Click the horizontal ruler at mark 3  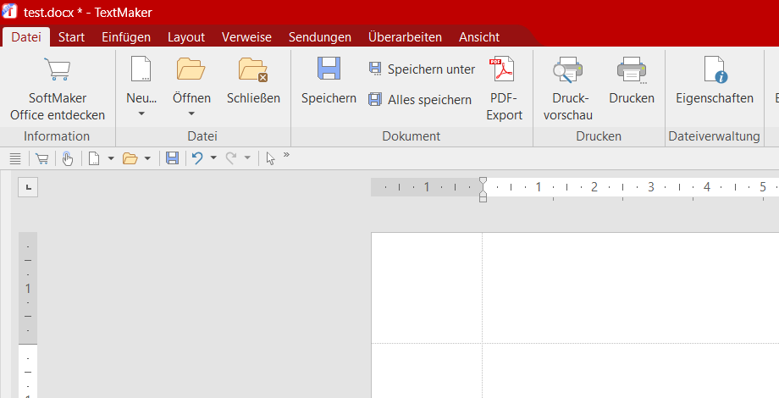(x=651, y=187)
